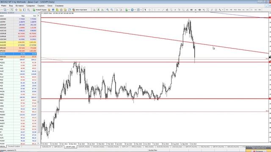
Task: Select the ellipse shape tool
Action: click(199, 10)
